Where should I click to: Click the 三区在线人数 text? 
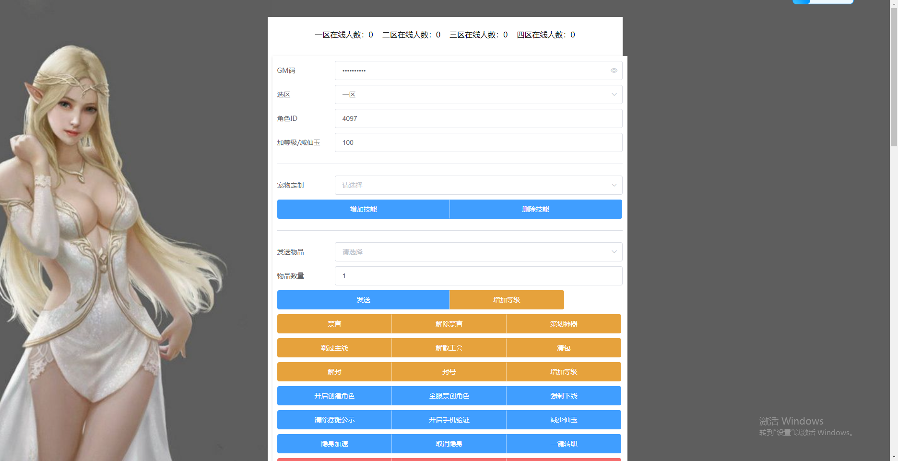click(x=478, y=35)
